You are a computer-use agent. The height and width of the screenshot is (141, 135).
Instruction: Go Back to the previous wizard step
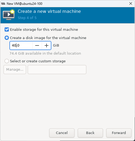[x=90, y=133]
